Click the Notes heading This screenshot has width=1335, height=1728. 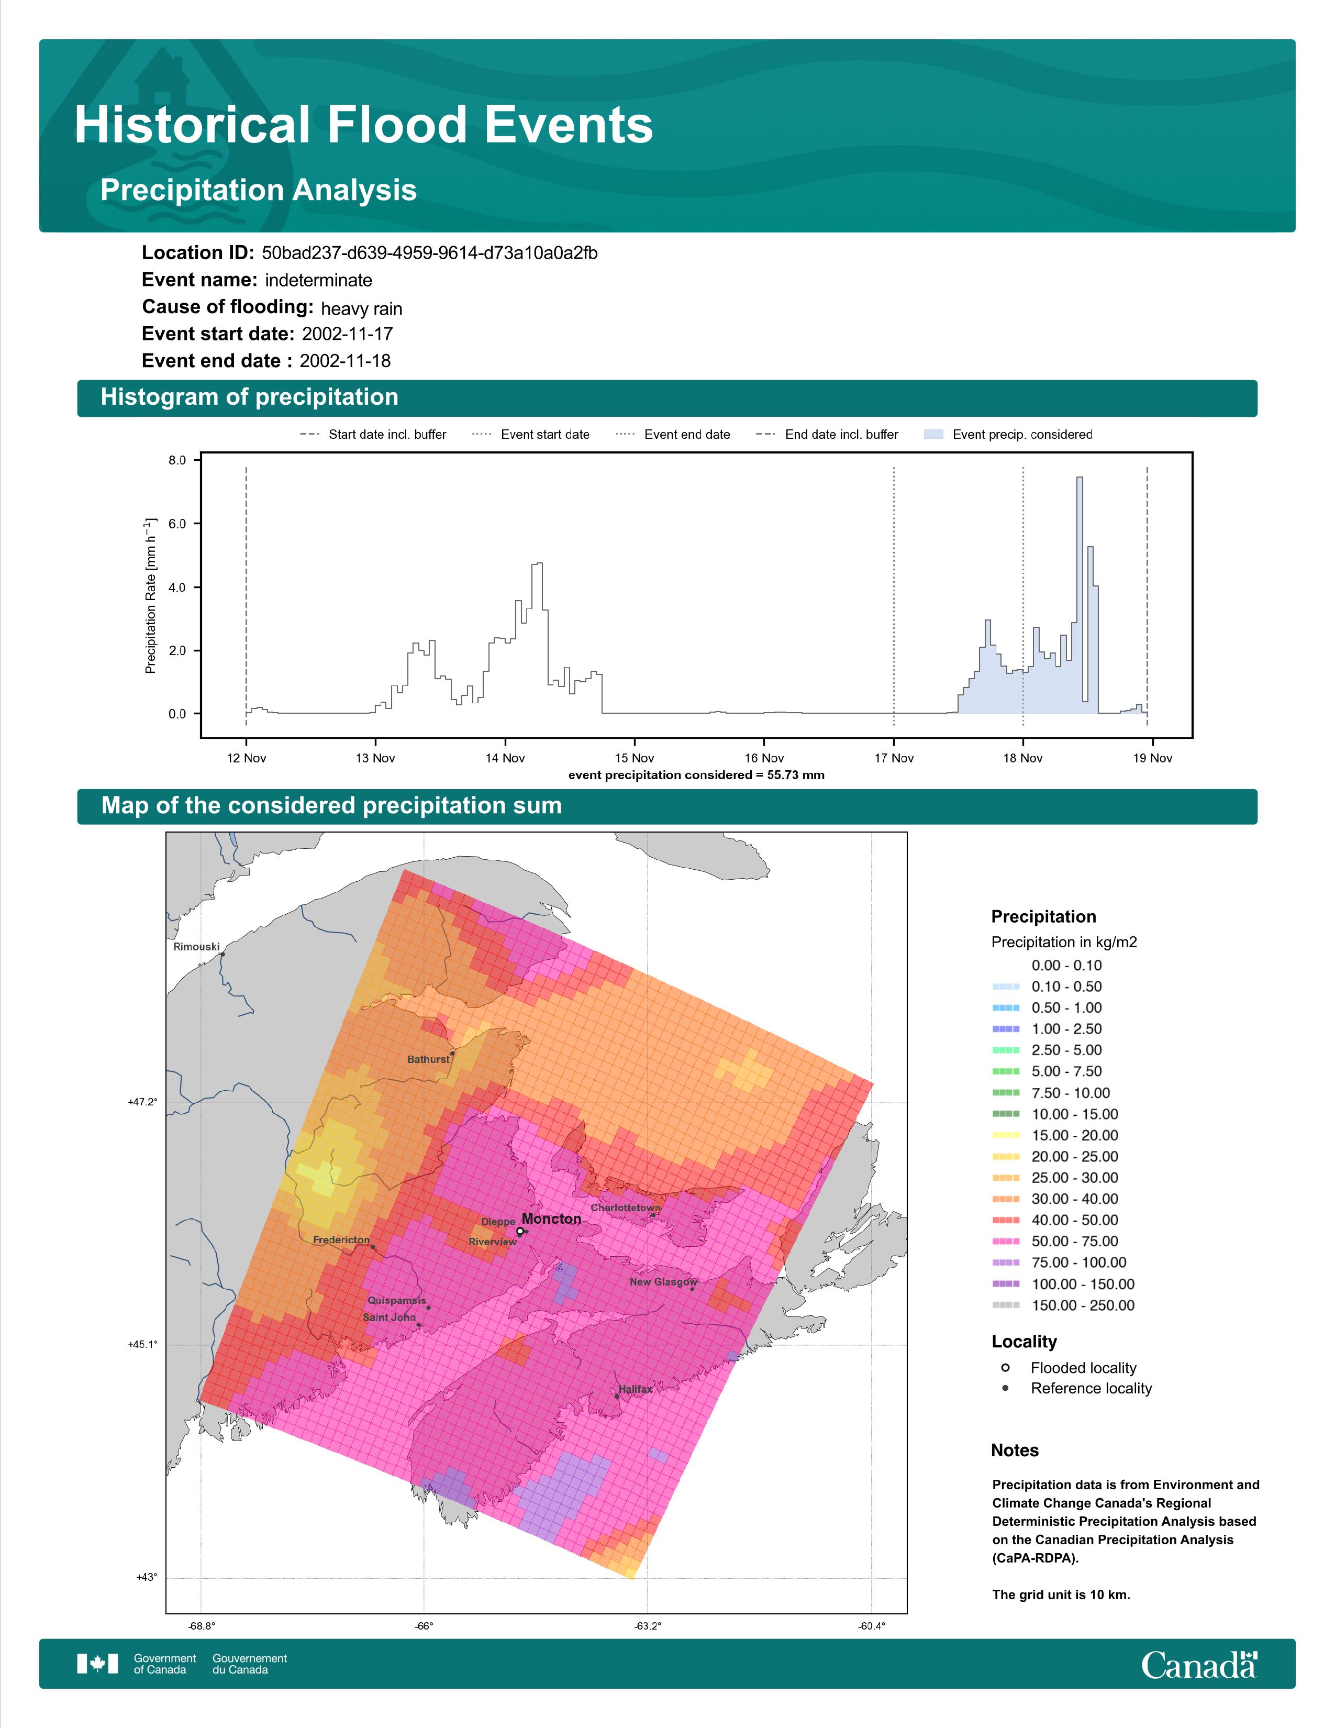1015,1450
